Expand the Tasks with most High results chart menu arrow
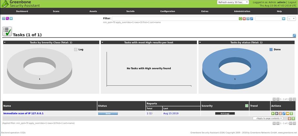The height and width of the screenshot is (136, 298). pos(102,43)
